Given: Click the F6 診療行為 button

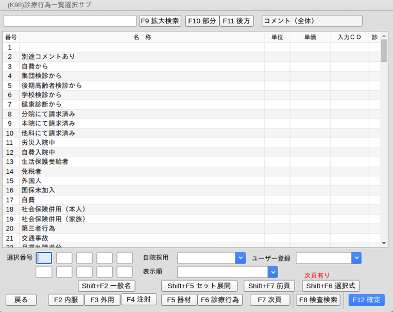Looking at the screenshot, I should coord(219,300).
